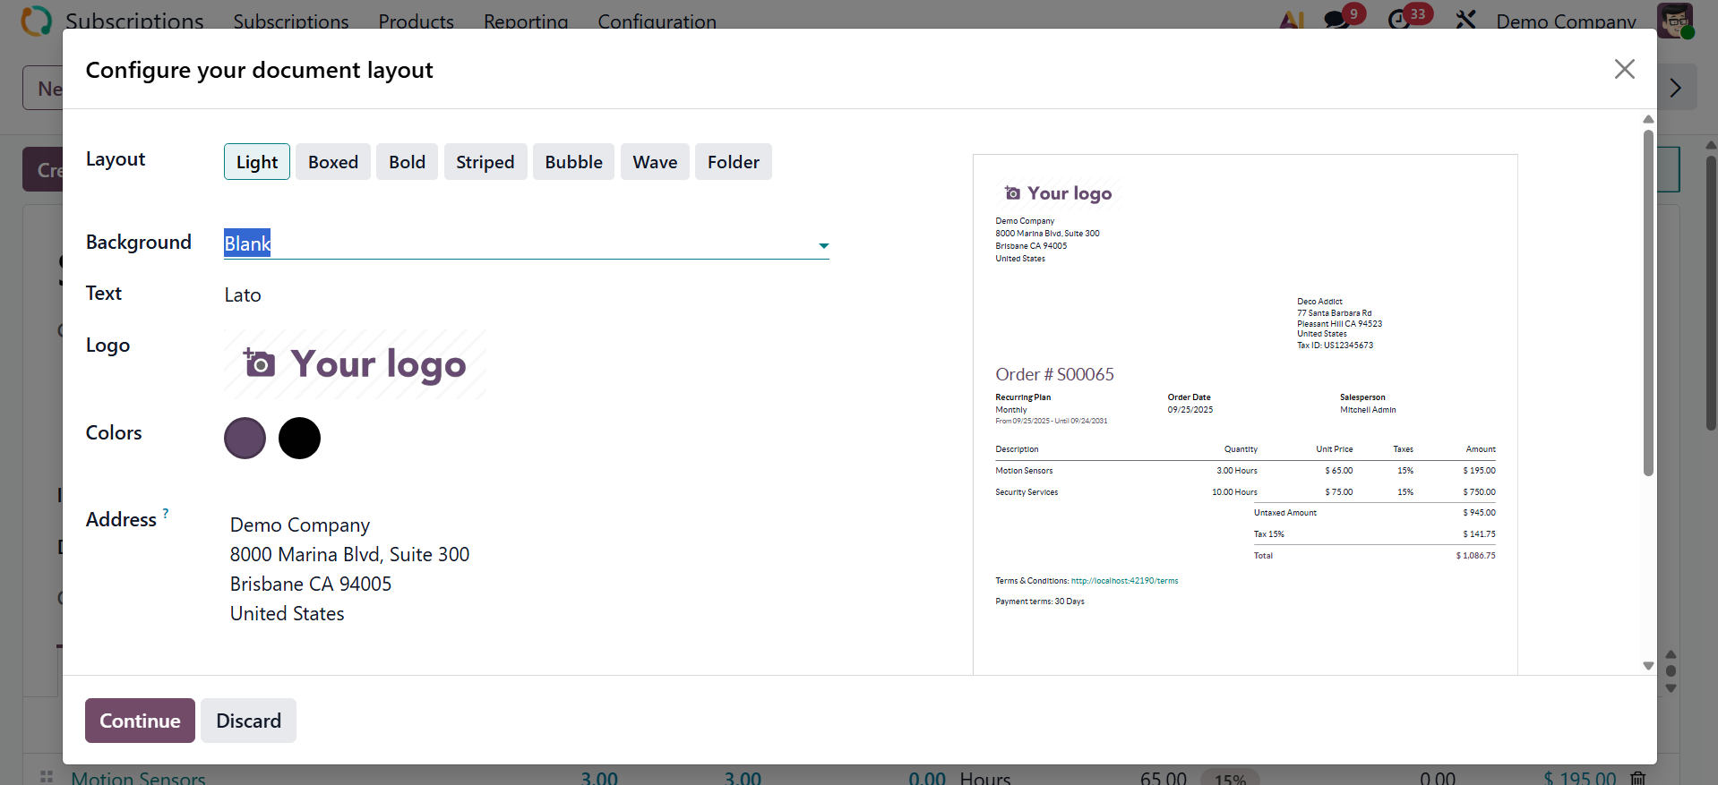Select the Wave layout option
Screen dimensions: 1718x785
click(x=655, y=162)
